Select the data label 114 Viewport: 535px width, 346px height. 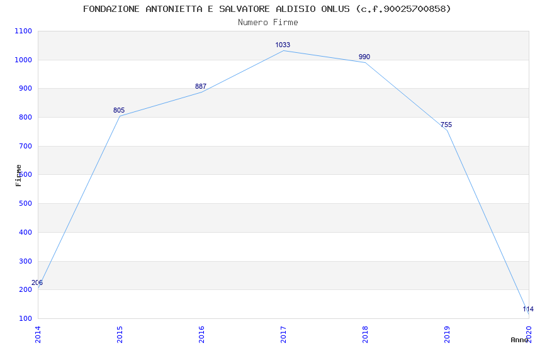click(528, 309)
